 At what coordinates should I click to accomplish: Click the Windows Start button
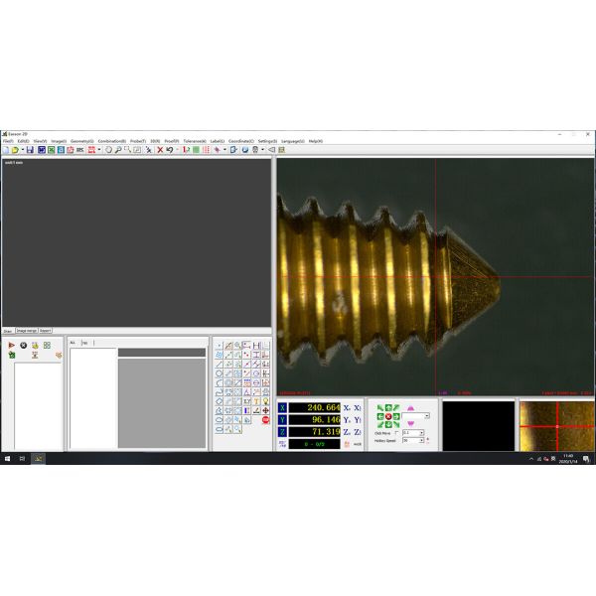coord(7,459)
